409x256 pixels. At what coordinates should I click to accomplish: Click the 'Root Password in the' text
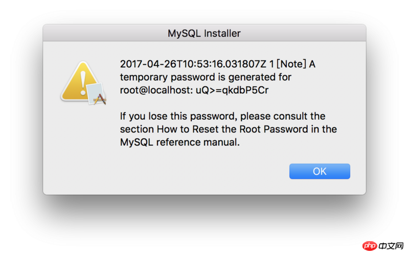tap(288, 130)
